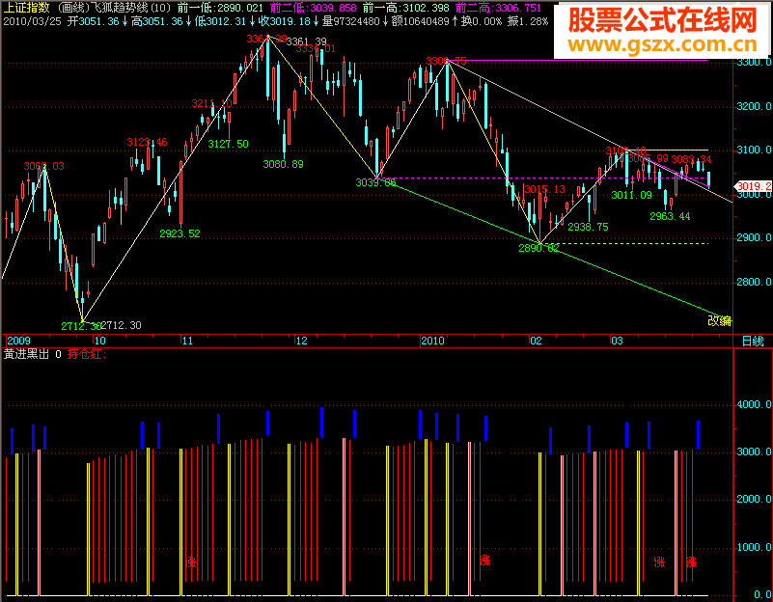Click the peak label 3083.34
Image resolution: width=773 pixels, height=602 pixels.
pos(692,159)
